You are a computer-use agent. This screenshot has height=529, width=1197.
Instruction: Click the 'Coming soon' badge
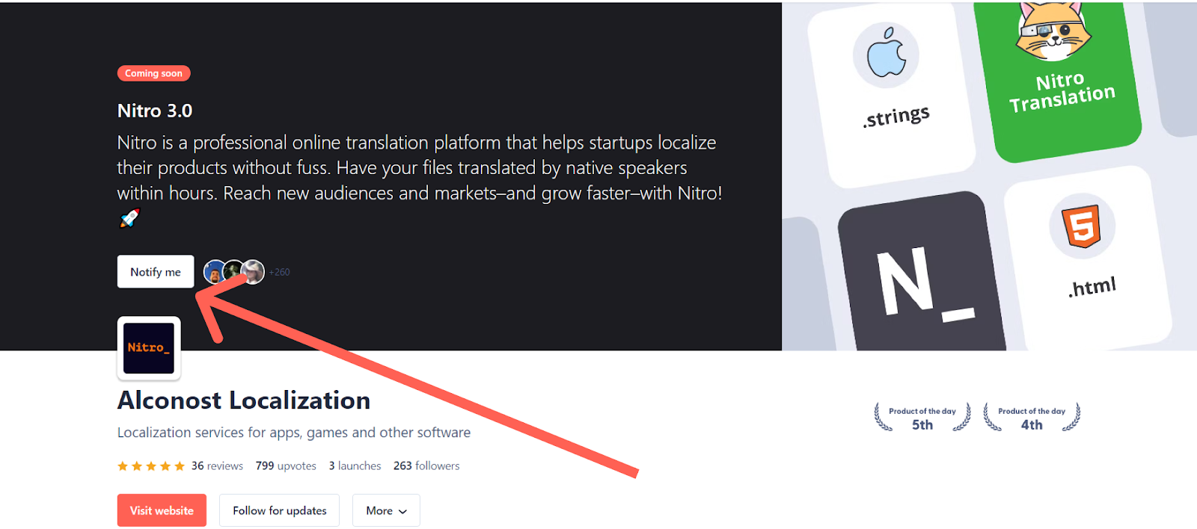153,73
